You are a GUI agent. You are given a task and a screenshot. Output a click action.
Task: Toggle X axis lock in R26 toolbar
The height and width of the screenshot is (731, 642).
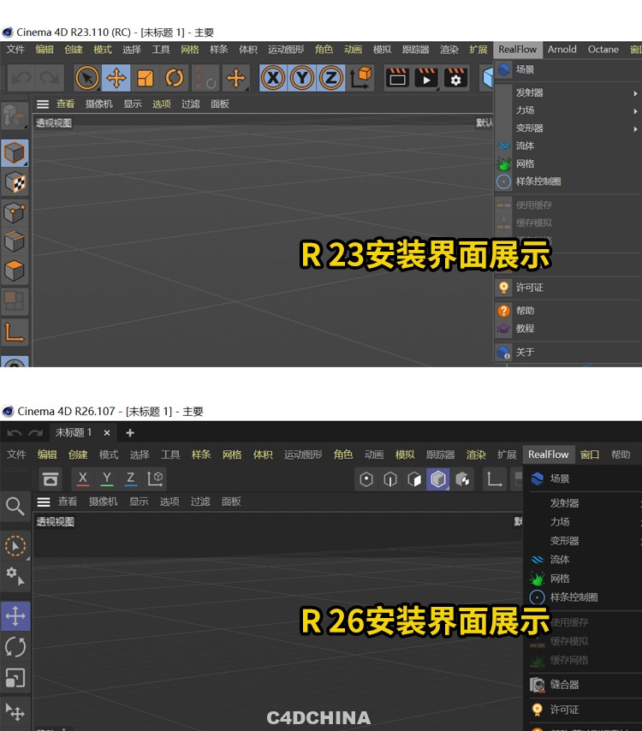(x=83, y=478)
